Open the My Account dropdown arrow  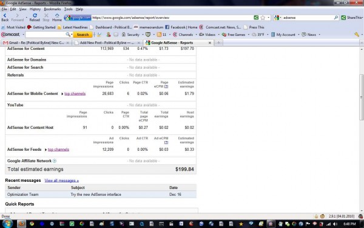click(298, 35)
